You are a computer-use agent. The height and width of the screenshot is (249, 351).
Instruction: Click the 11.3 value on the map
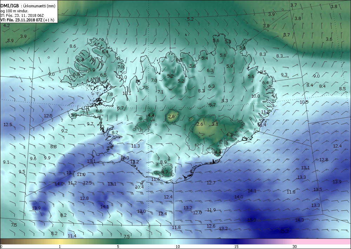pyautogui.click(x=135, y=146)
